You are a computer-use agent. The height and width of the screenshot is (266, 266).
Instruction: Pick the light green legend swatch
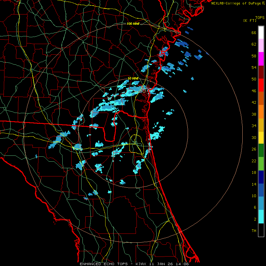(x=261, y=164)
